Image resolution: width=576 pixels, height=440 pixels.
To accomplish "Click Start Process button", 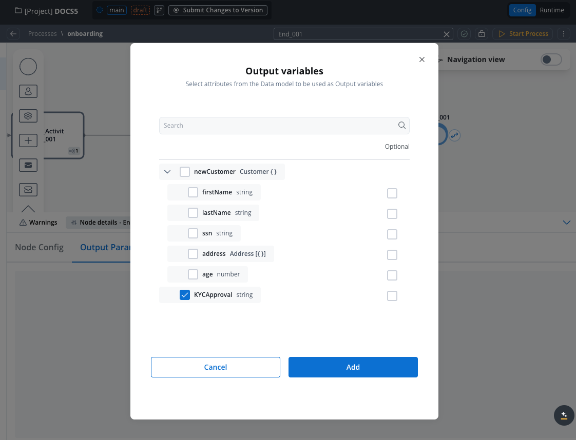I will pos(523,34).
